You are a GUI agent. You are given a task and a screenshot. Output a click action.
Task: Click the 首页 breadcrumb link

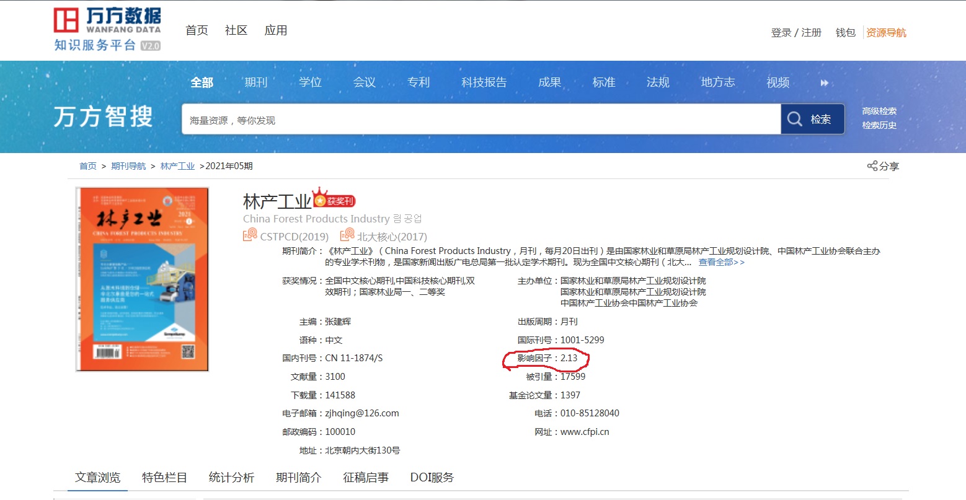click(x=88, y=166)
